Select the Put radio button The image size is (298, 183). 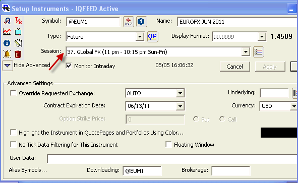pos(196,119)
